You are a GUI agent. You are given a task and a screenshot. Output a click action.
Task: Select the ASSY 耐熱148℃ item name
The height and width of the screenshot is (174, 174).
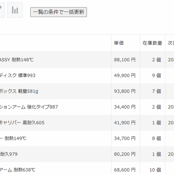pos(17,60)
